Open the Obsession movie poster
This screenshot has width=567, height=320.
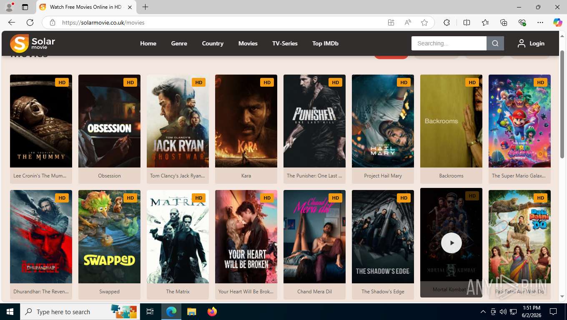coord(109,121)
